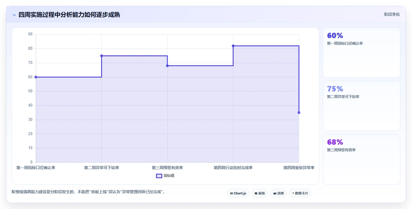The width and height of the screenshot is (412, 209).
Task: Click x-axis label 第三周预警有效率
Action: (x=167, y=168)
